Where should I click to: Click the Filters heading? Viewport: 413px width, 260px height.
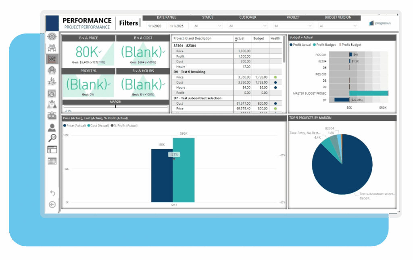[x=128, y=23]
